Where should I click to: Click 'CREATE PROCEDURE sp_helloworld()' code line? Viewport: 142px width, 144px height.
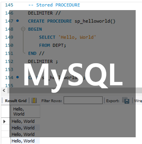click(72, 21)
